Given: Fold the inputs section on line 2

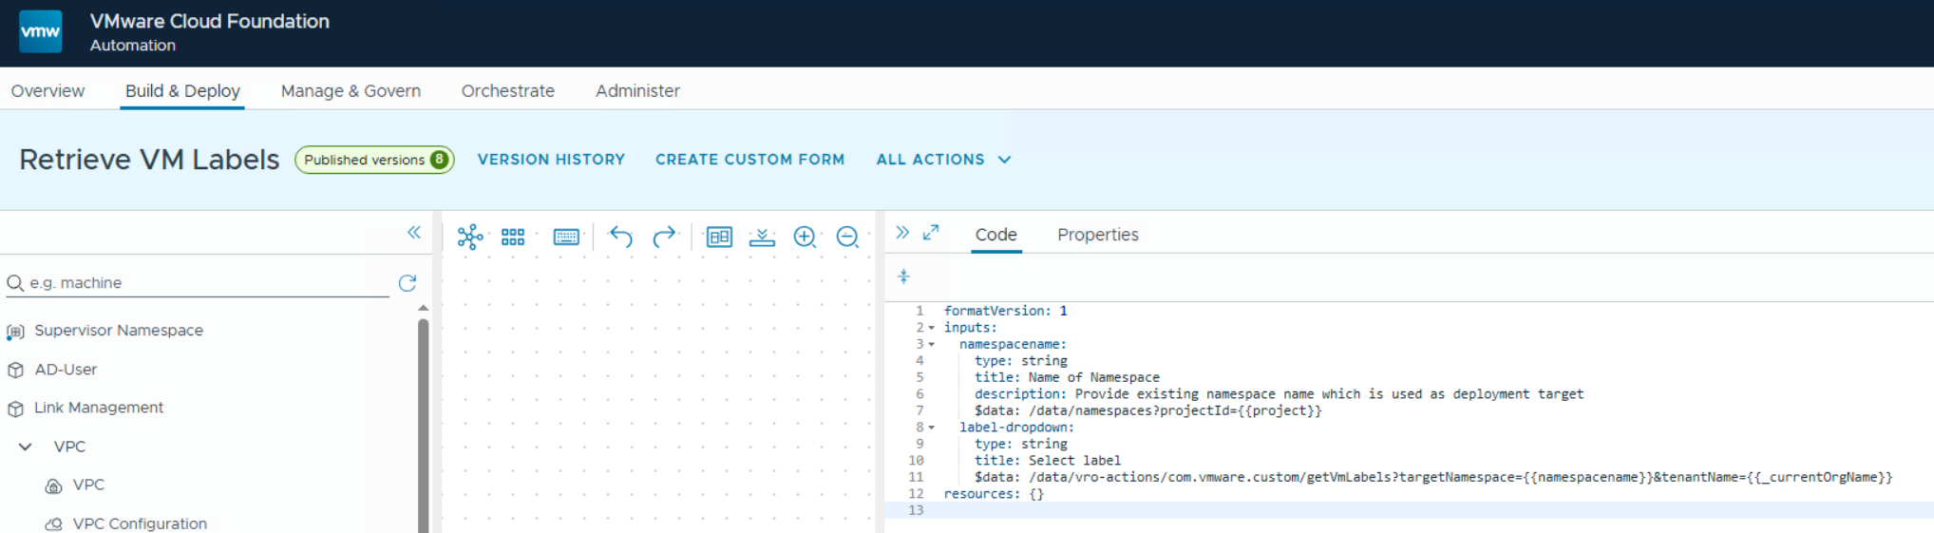Looking at the screenshot, I should 932,328.
